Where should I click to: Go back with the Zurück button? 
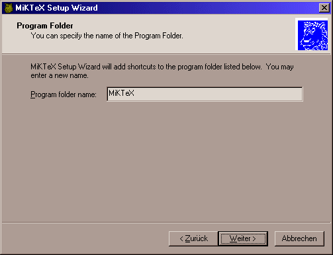click(x=193, y=238)
